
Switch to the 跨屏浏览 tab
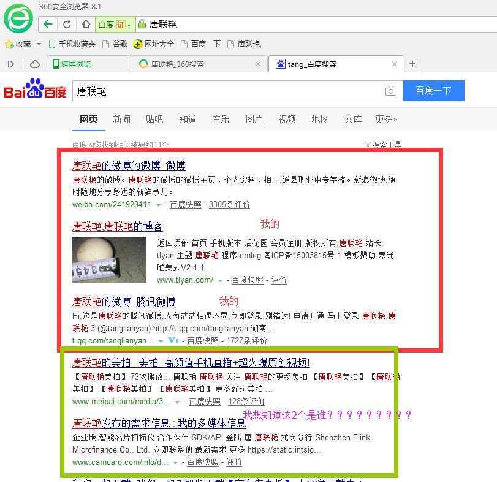89,64
